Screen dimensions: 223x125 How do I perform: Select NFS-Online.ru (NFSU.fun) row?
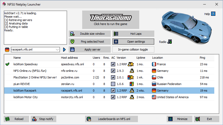tap(109, 71)
